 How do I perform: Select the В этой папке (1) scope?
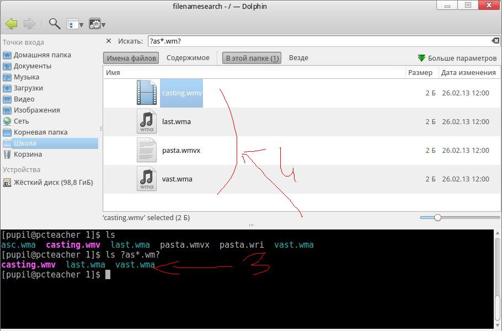(x=252, y=58)
